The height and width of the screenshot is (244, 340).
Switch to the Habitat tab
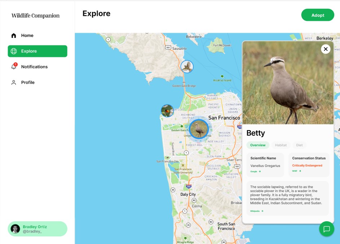(x=281, y=145)
